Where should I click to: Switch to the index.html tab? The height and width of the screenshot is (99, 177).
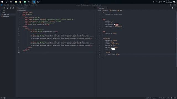pos(21,8)
